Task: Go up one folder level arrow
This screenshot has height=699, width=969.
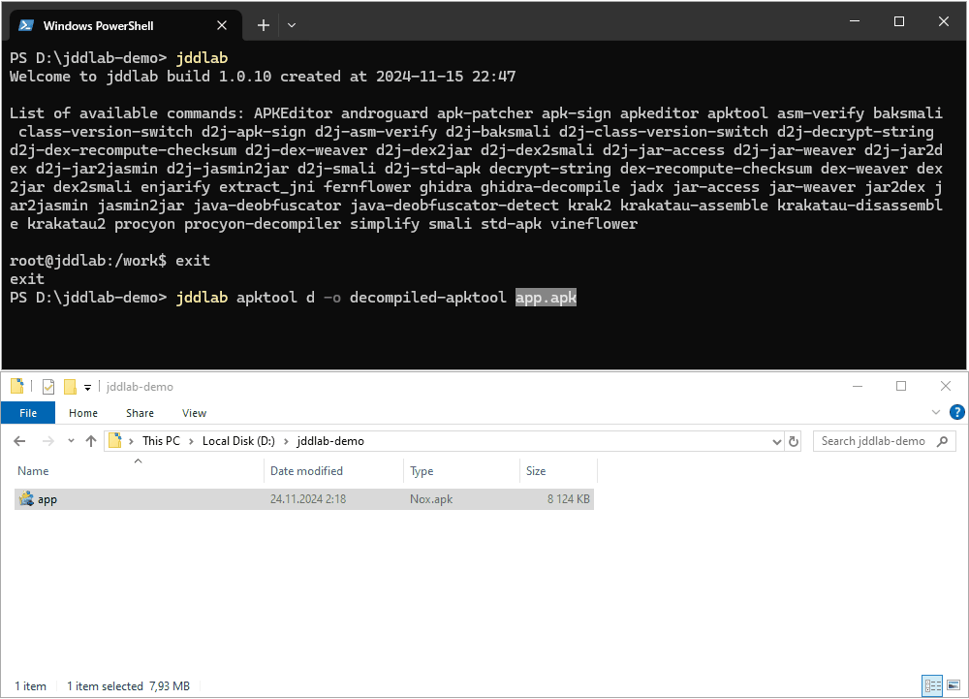Action: click(x=91, y=441)
